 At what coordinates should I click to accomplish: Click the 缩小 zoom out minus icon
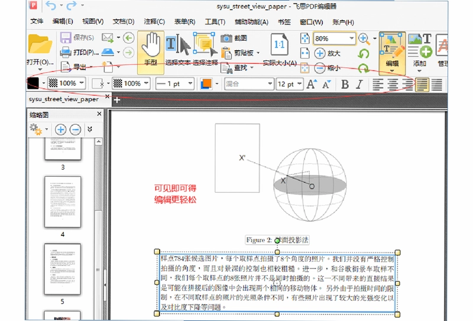(x=320, y=68)
